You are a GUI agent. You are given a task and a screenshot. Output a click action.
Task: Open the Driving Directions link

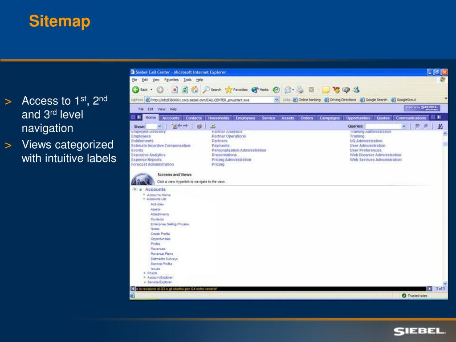[340, 100]
